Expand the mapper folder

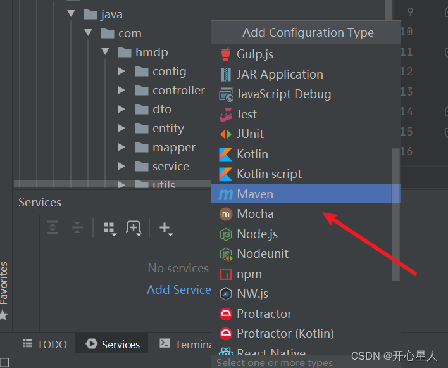(x=121, y=147)
